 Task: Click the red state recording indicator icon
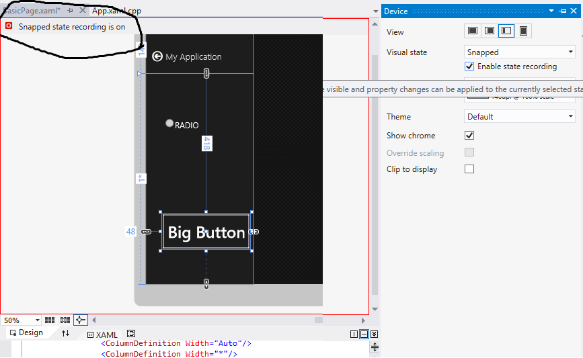tap(9, 26)
